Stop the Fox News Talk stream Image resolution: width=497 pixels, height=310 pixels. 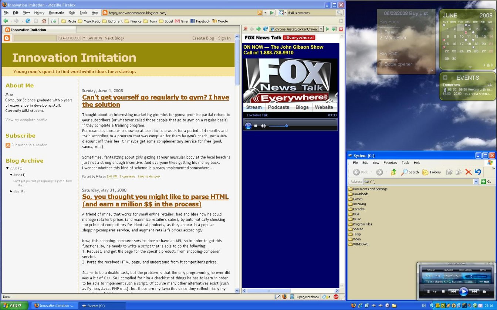pos(256,126)
